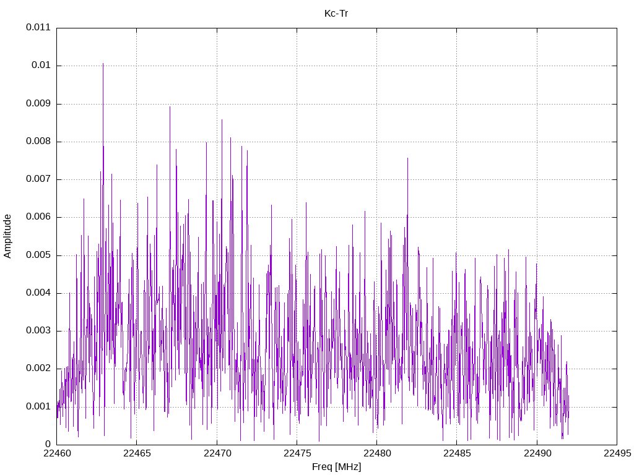Image resolution: width=634 pixels, height=475 pixels.
Task: Click the Amplitude y-axis label
Action: tap(7, 236)
